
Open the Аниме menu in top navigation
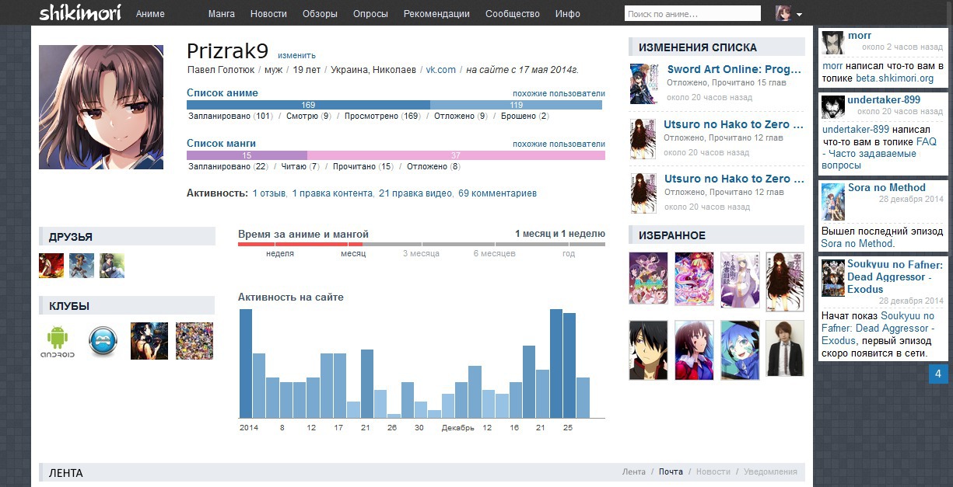(150, 14)
